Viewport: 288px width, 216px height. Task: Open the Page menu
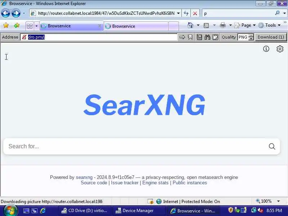click(245, 25)
